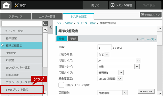The image size is (163, 96).
Task: Open 解像度設定 600dpi dropdown
Action: (119, 79)
